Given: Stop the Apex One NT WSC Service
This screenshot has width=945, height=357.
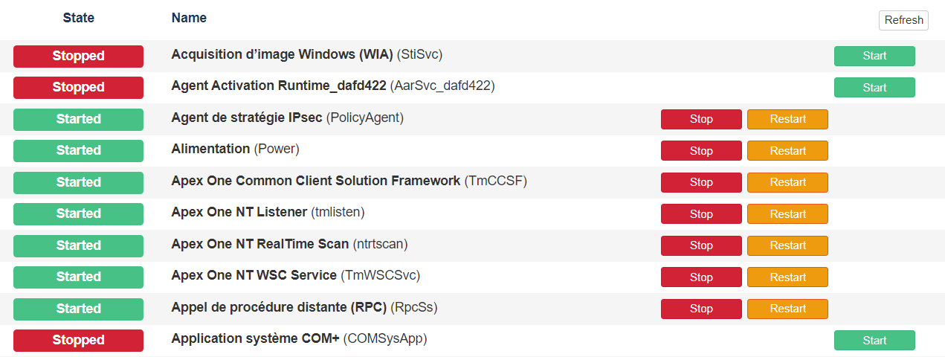Looking at the screenshot, I should pyautogui.click(x=701, y=277).
